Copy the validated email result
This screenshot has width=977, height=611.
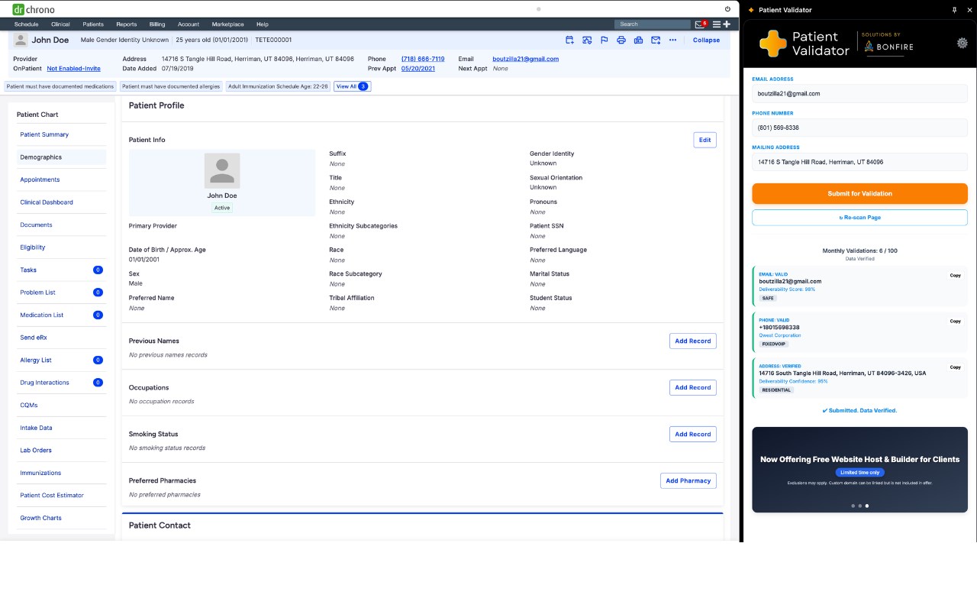click(955, 275)
